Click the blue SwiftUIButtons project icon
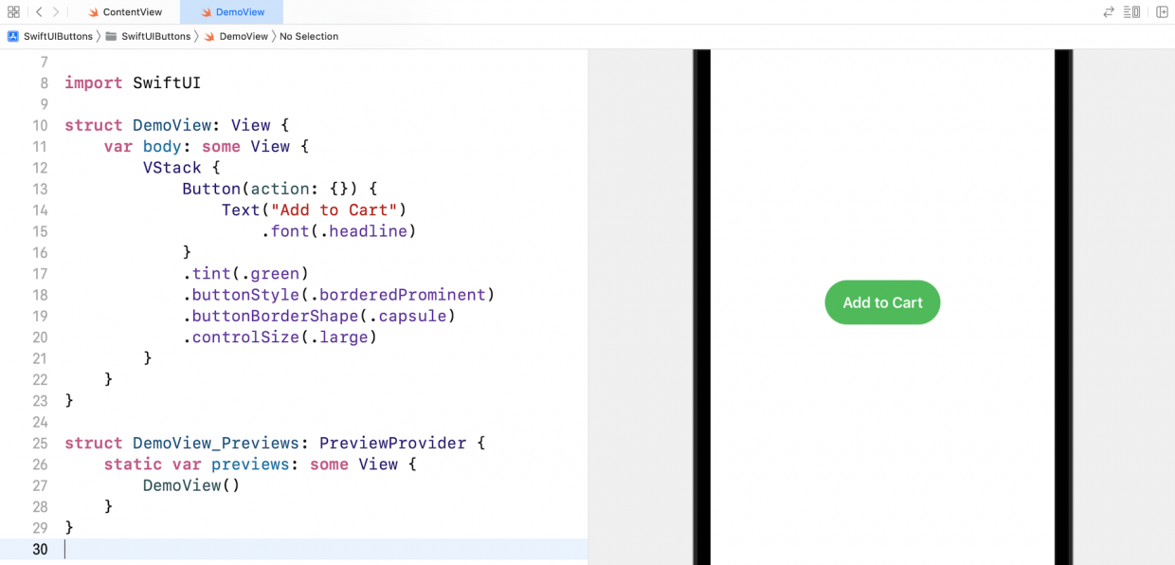1175x565 pixels. click(x=13, y=36)
